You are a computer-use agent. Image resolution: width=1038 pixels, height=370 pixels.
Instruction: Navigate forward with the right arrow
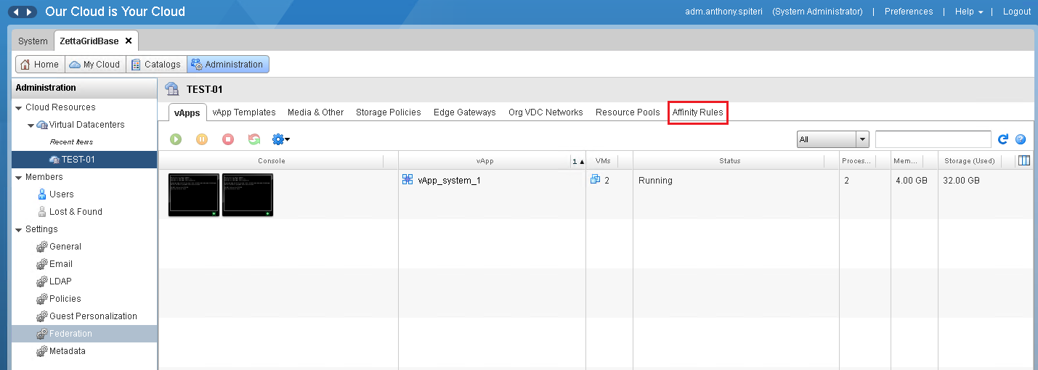click(29, 12)
